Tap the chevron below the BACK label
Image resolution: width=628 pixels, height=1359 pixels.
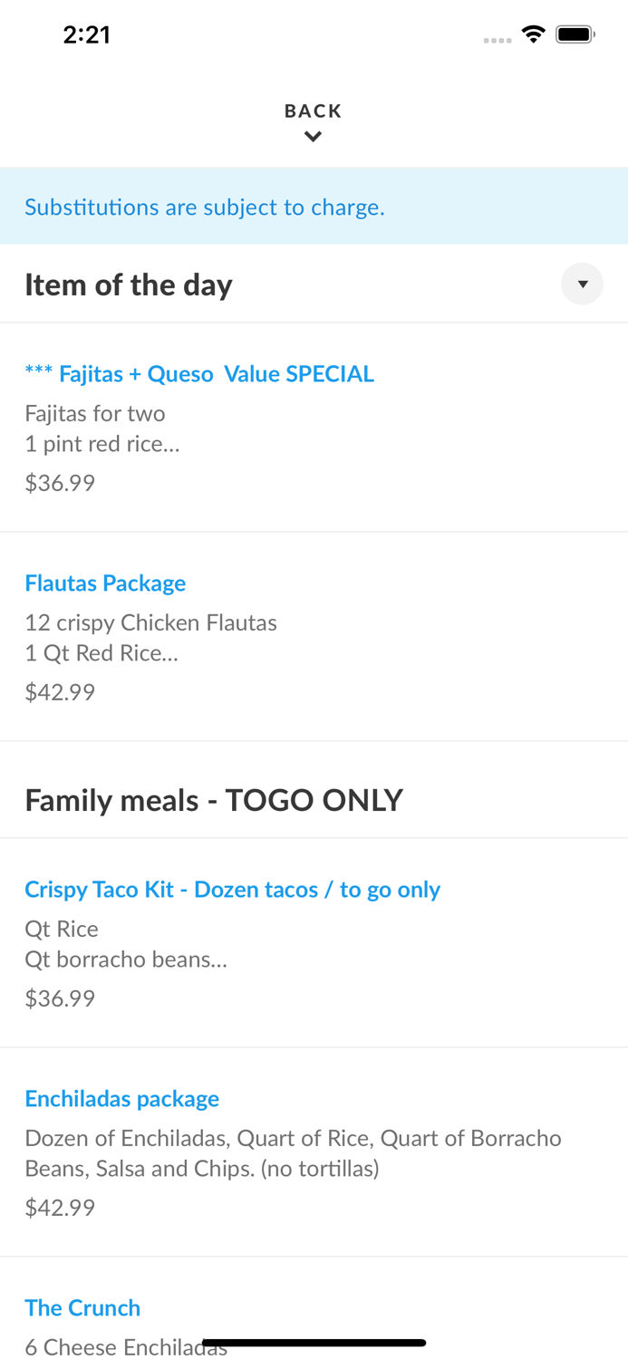[314, 135]
